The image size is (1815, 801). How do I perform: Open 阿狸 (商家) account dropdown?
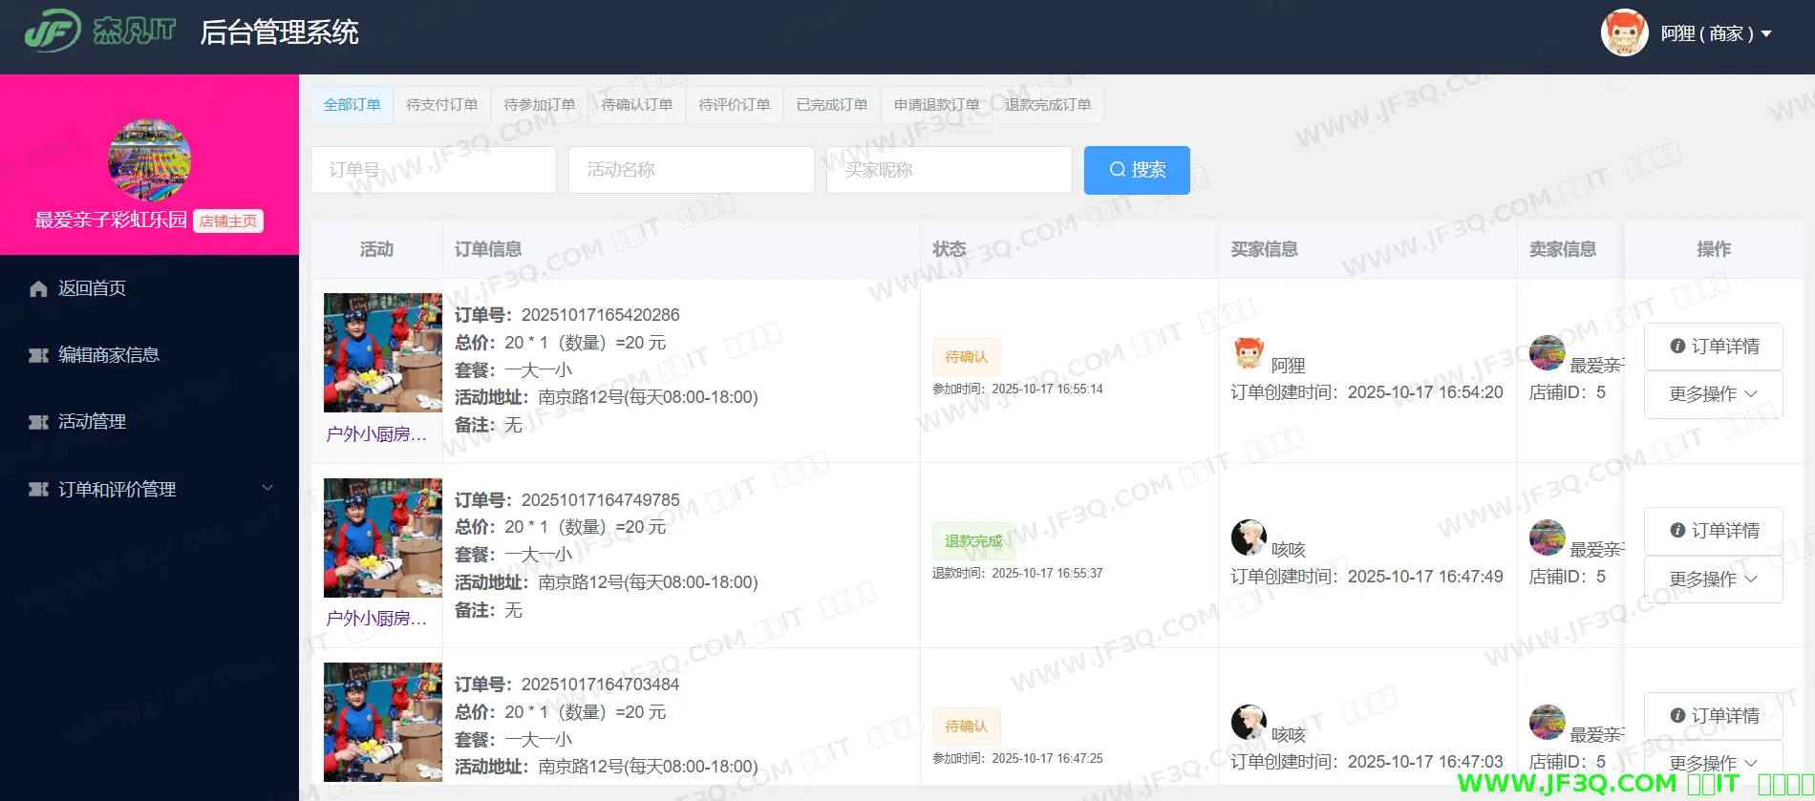pos(1716,33)
